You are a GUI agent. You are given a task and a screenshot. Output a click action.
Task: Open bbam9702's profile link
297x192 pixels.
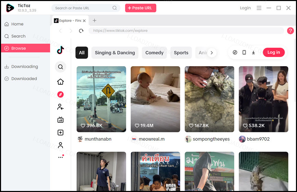click(x=258, y=139)
